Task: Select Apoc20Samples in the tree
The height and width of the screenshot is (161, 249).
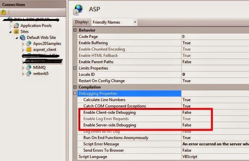Action: coord(47,44)
